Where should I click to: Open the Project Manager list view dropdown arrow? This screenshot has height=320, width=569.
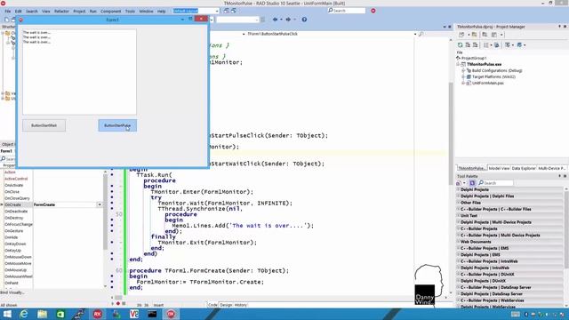pos(491,45)
